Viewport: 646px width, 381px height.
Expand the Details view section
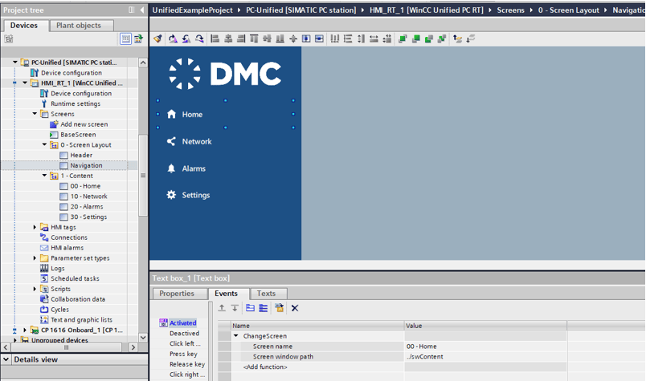pyautogui.click(x=6, y=359)
